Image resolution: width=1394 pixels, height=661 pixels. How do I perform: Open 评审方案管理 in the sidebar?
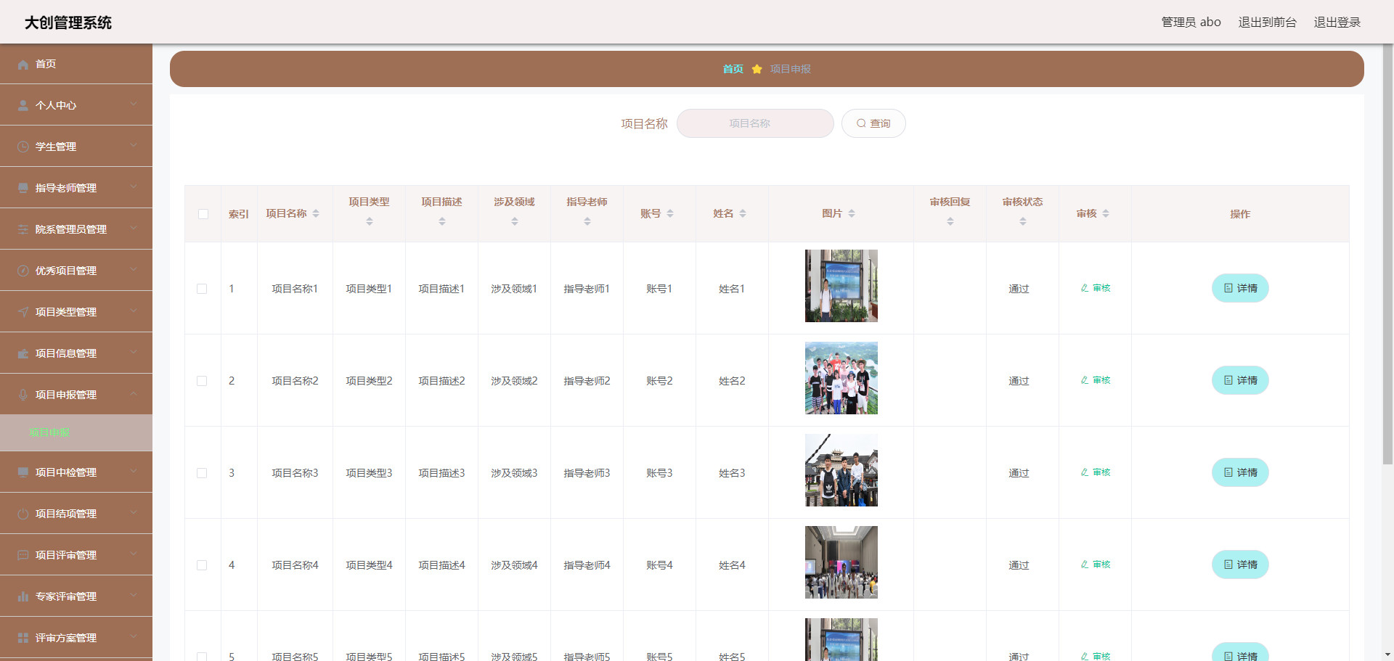click(76, 638)
